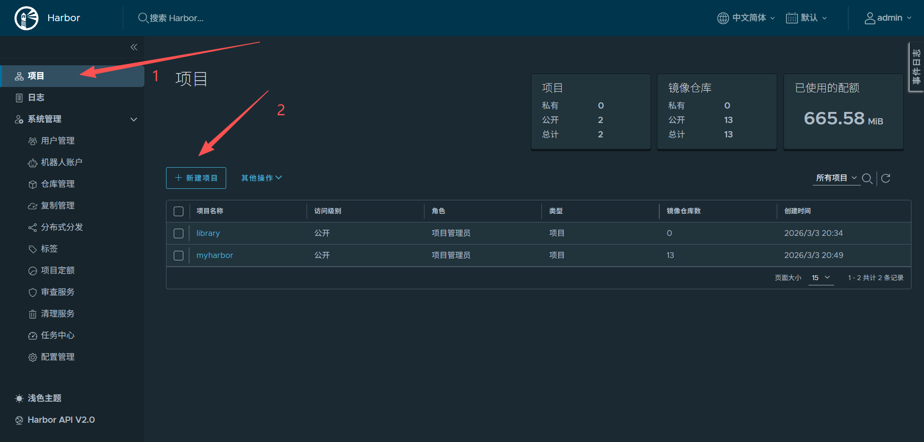
Task: Click the 1 - 2 共计 2 条记录 text
Action: [x=875, y=278]
